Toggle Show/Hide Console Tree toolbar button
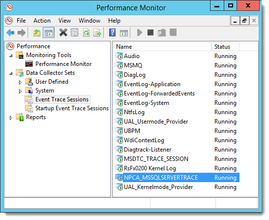 (x=49, y=32)
